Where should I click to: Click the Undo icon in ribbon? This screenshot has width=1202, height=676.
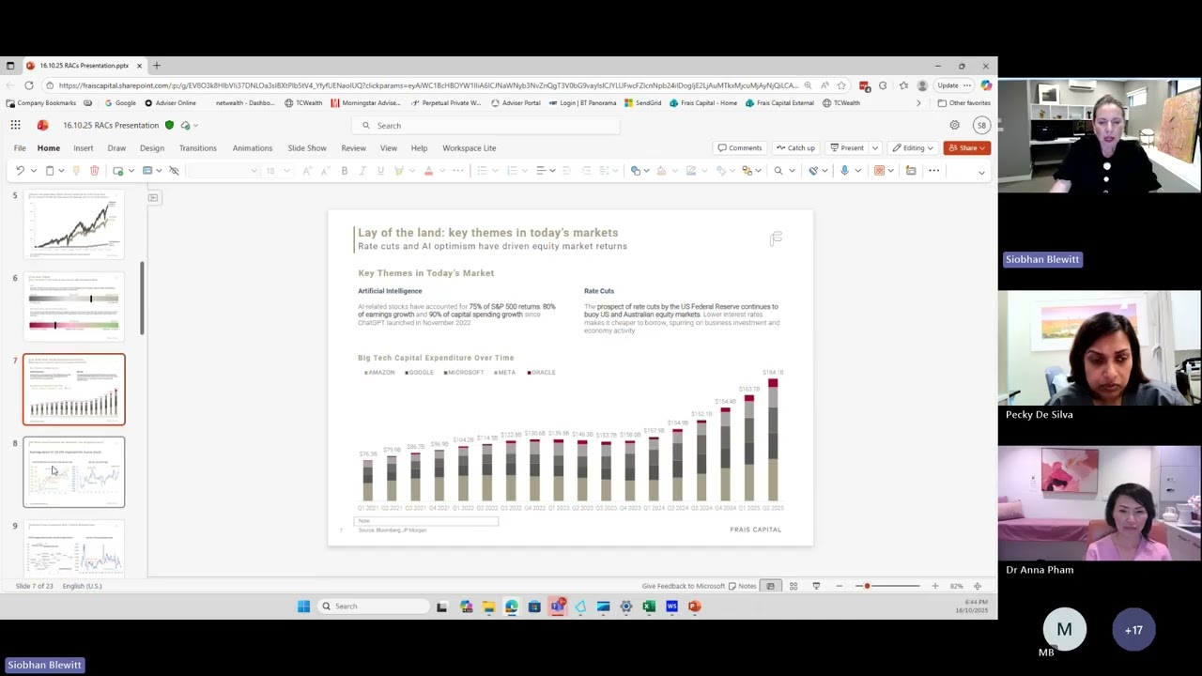[x=20, y=170]
